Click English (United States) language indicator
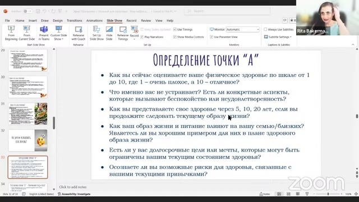The image size is (359, 202). pyautogui.click(x=42, y=194)
